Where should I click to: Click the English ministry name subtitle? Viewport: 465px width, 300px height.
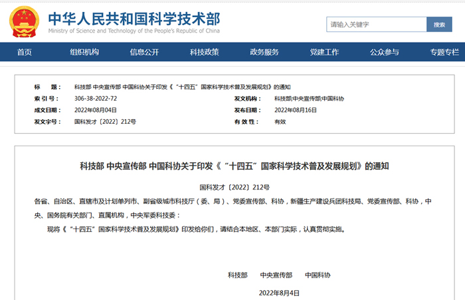pos(134,30)
